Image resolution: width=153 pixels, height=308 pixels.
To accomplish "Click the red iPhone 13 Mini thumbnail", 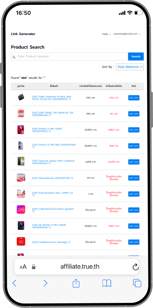I will (x=21, y=130).
